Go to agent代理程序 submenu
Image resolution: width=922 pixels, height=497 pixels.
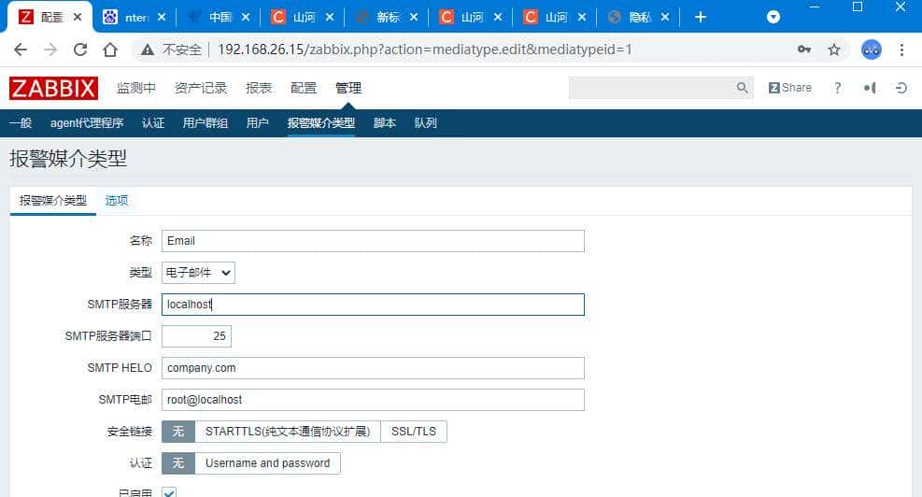tap(87, 123)
